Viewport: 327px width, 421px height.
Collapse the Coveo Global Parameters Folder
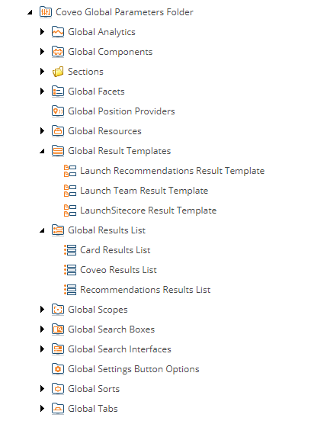coord(30,13)
